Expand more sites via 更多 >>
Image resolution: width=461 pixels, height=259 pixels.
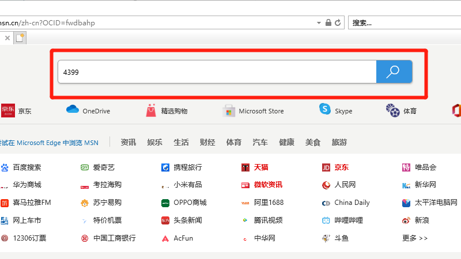point(415,238)
